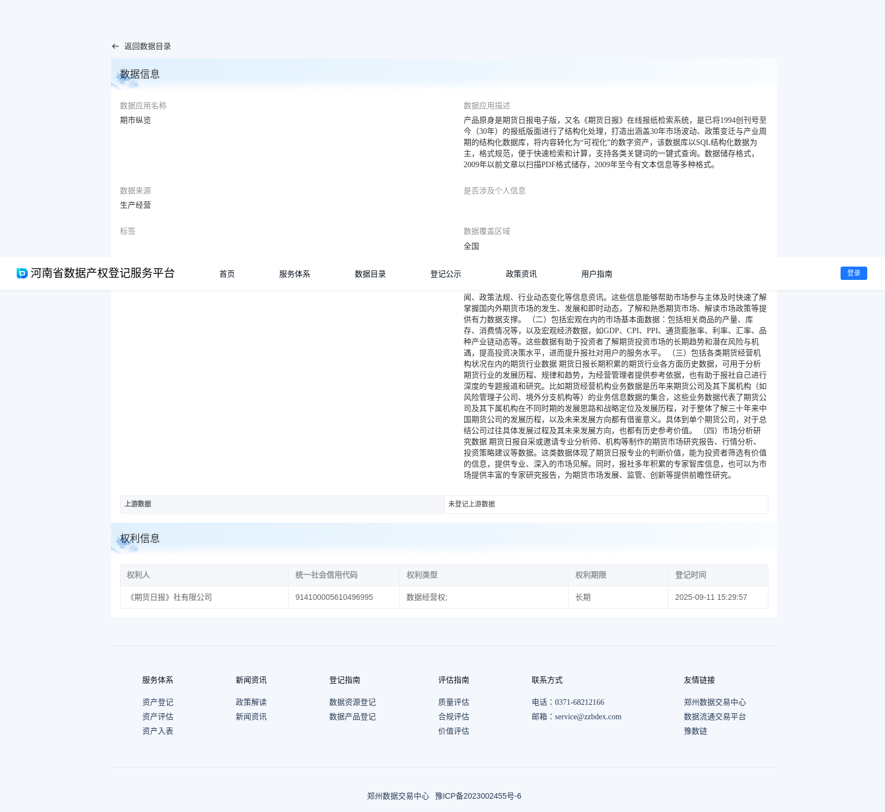Click the 数据应用描述 field label

(487, 106)
